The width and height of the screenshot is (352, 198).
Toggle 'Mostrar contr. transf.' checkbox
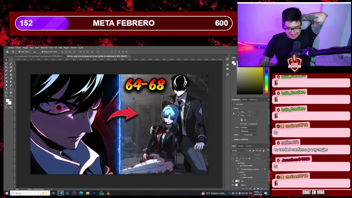tap(43, 52)
